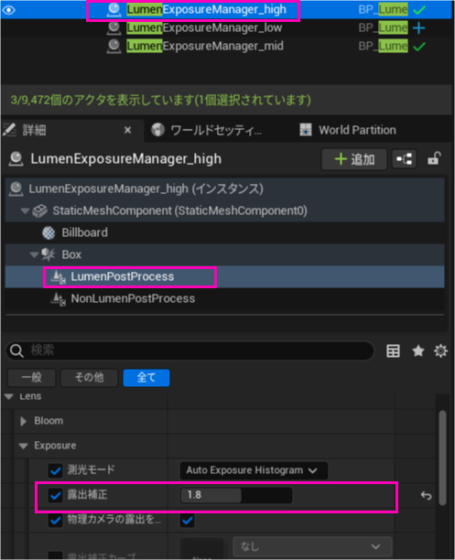
Task: Collapse the Box component node
Action: click(34, 255)
